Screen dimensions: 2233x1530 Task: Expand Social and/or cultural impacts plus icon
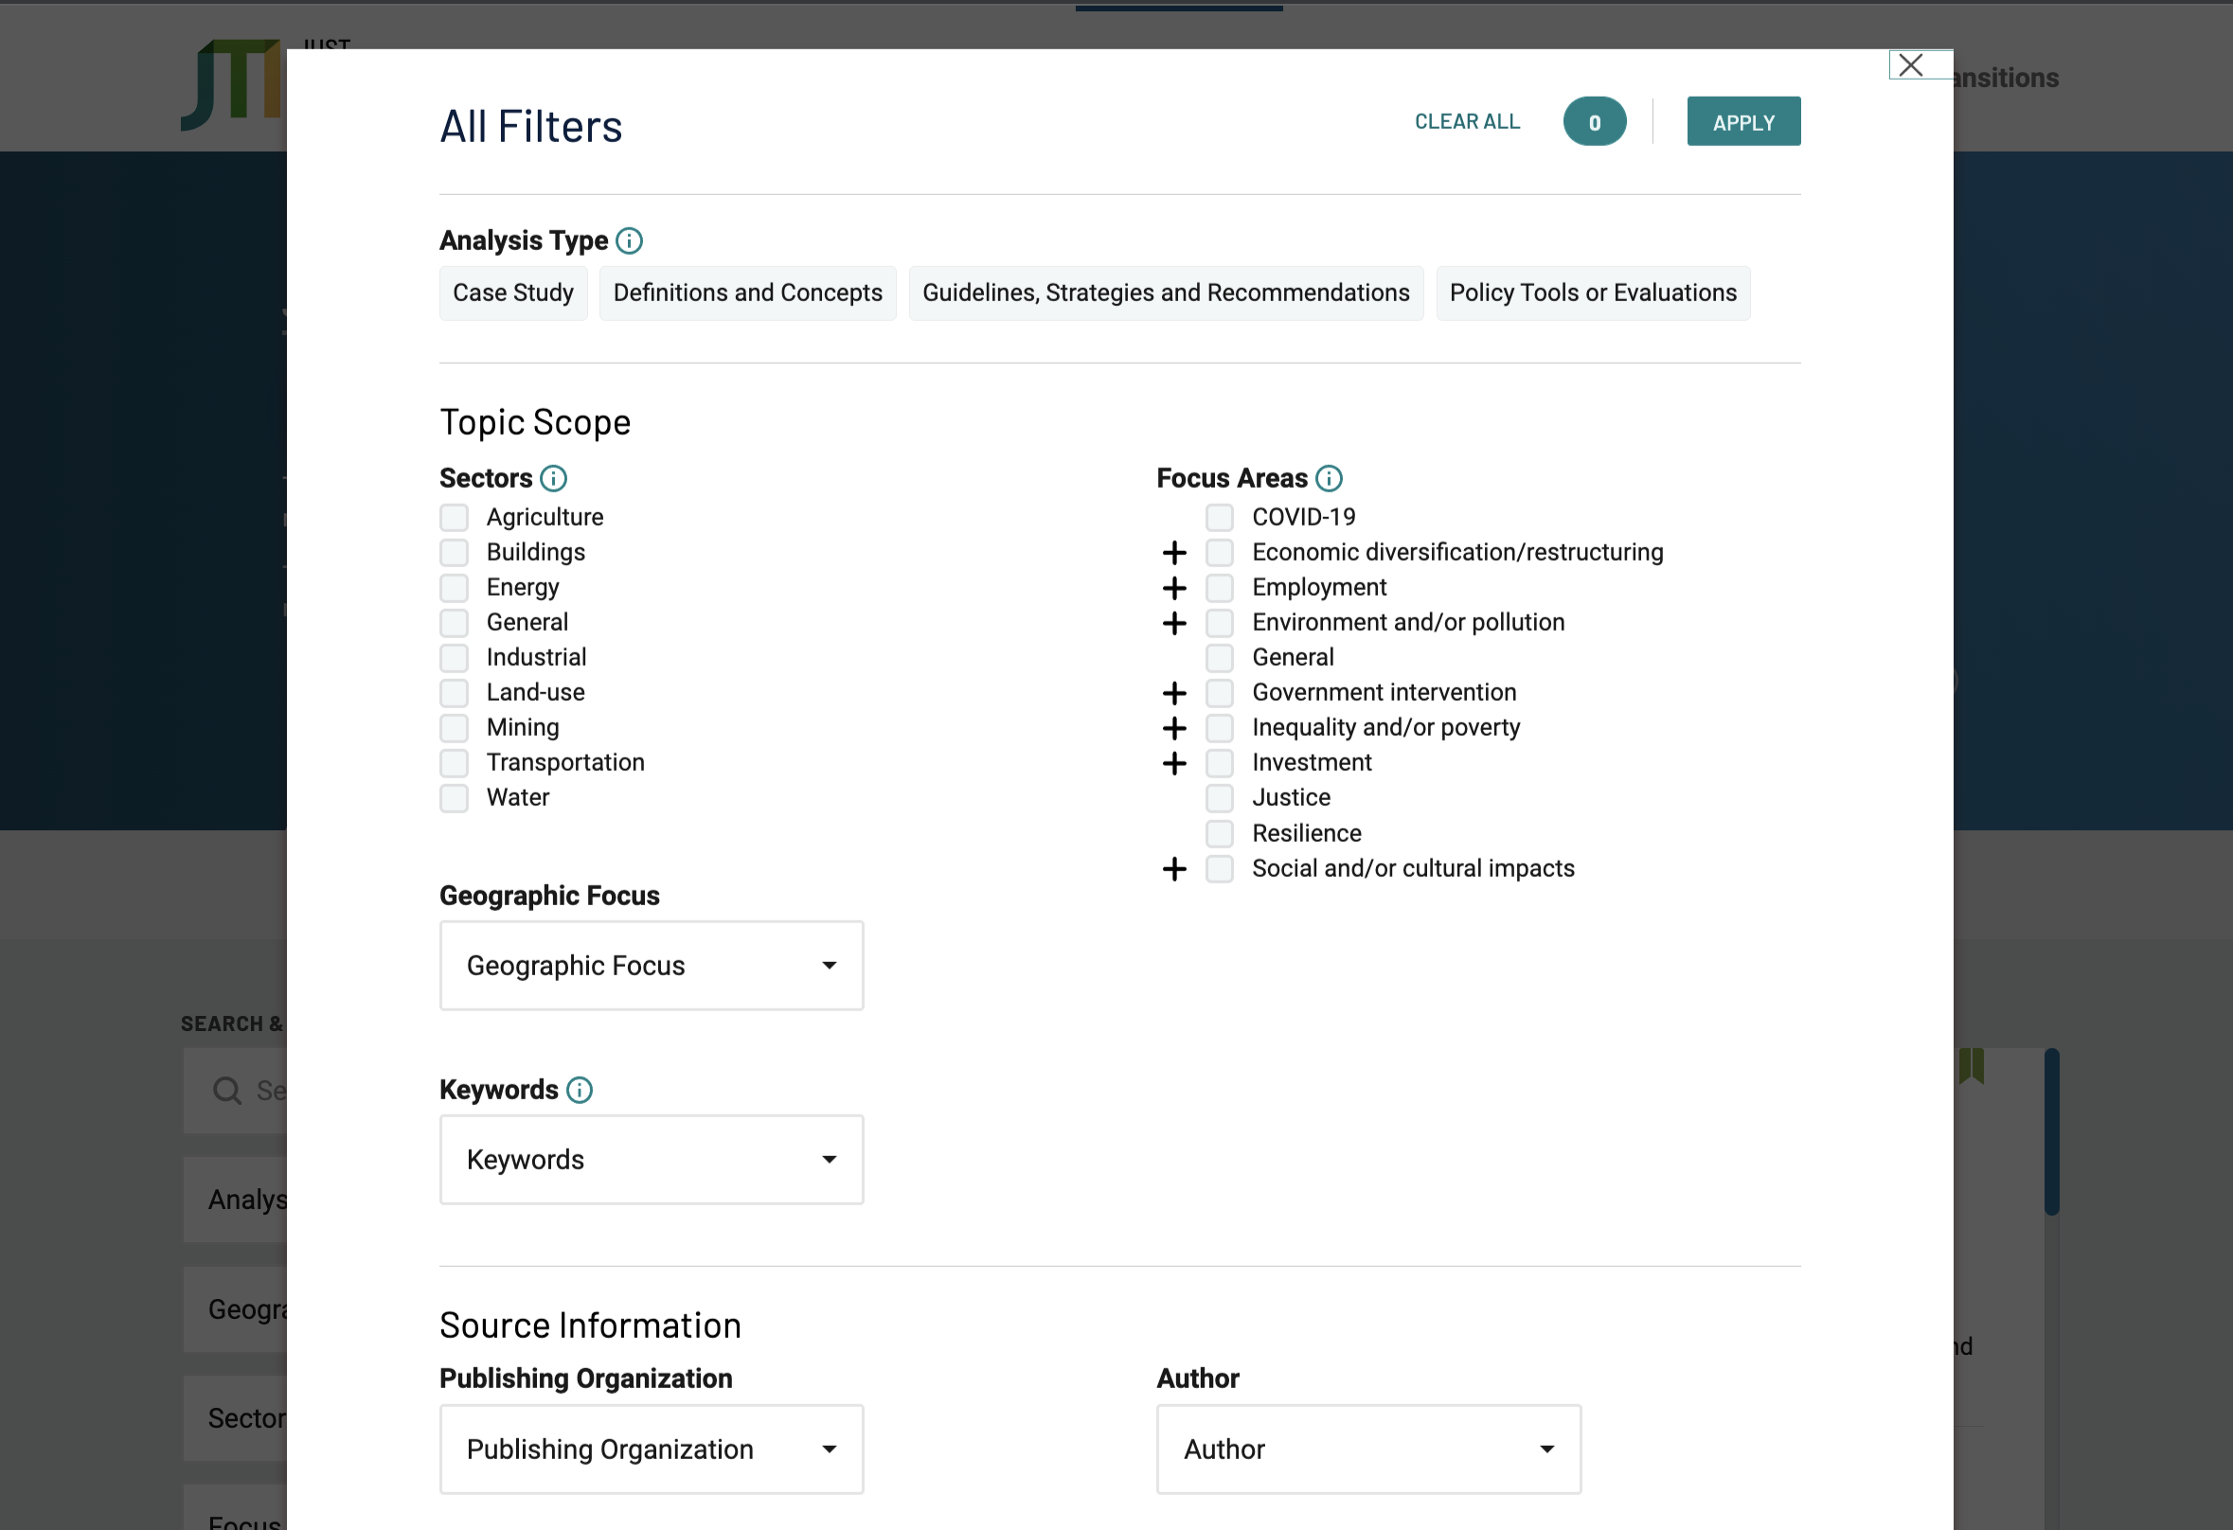coord(1174,869)
